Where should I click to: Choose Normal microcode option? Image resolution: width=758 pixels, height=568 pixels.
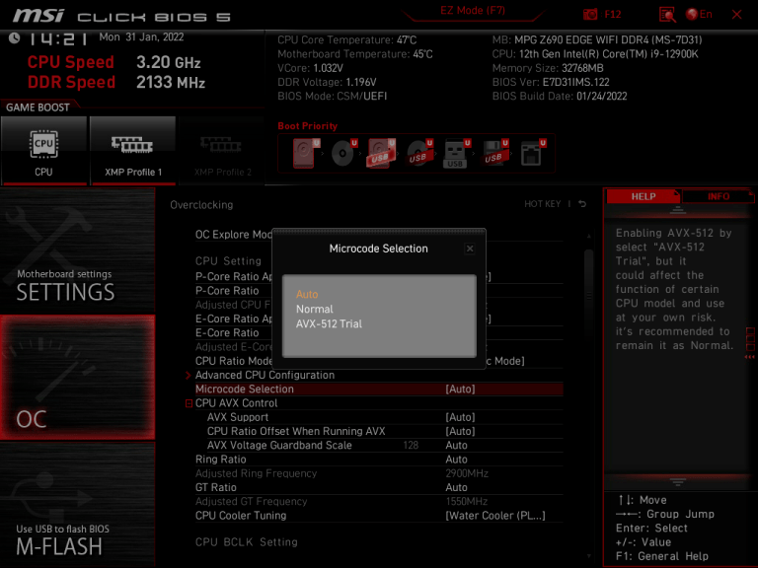(315, 309)
